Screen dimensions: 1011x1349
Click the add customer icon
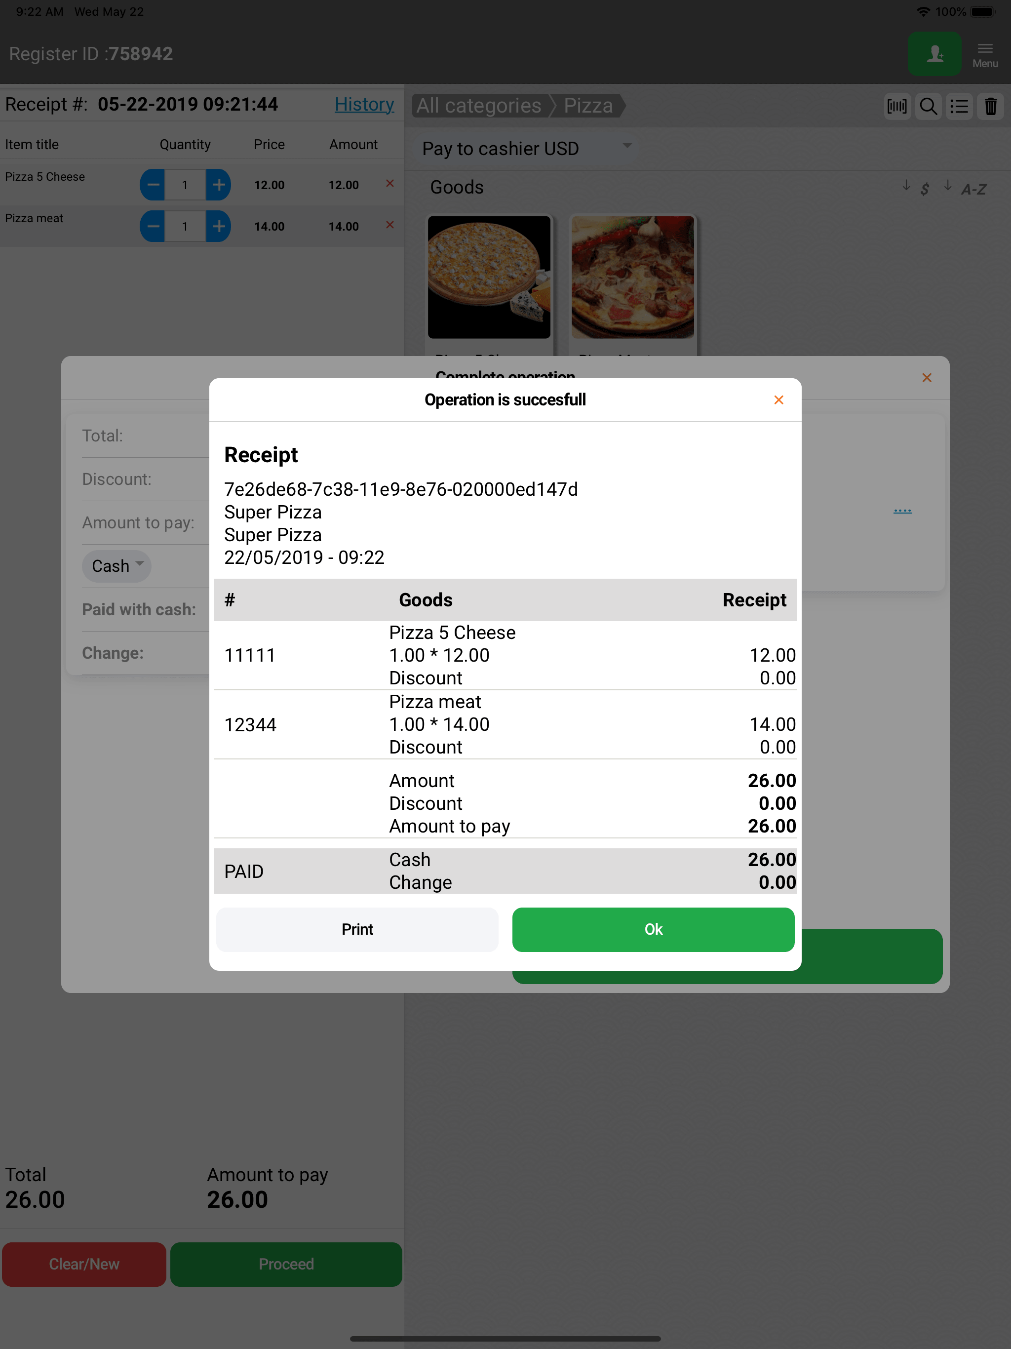coord(934,54)
